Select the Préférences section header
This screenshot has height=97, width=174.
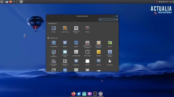click(54, 38)
